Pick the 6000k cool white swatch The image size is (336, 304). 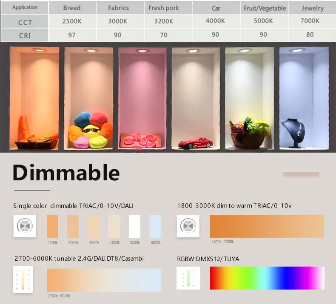pyautogui.click(x=155, y=227)
